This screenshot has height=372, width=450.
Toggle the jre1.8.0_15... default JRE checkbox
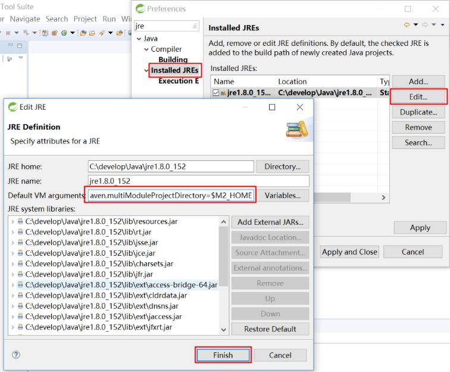tap(216, 92)
